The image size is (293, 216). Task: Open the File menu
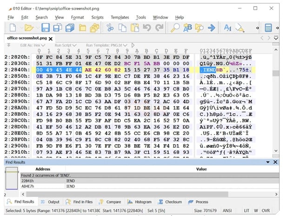[x=11, y=17]
